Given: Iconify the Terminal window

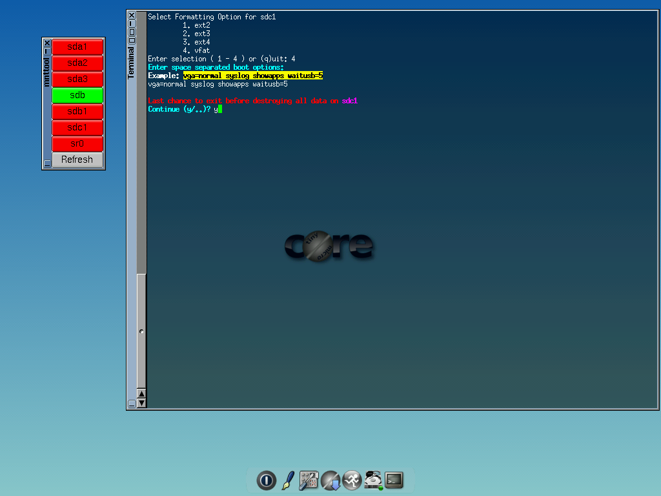Looking at the screenshot, I should coord(132,24).
